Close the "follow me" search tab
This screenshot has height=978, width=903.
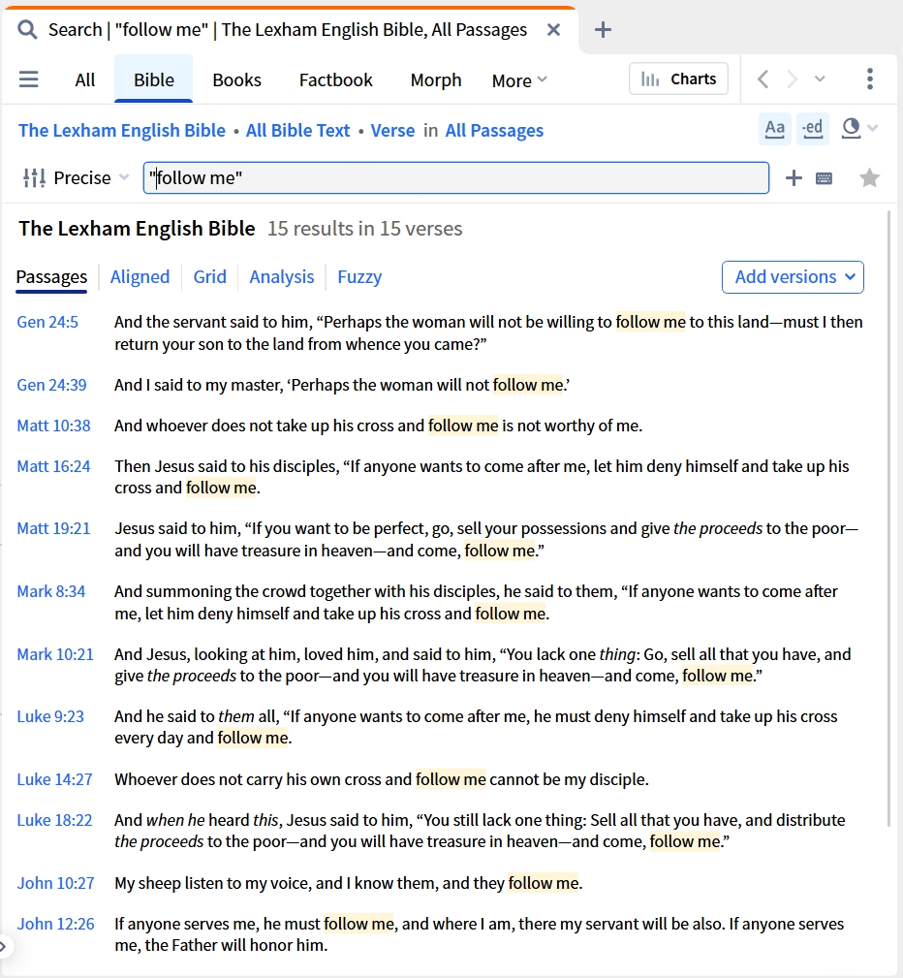553,29
